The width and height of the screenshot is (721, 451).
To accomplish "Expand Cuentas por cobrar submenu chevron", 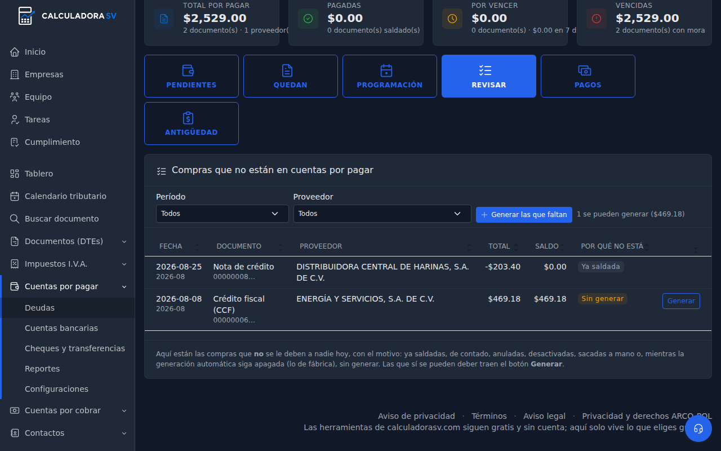I will pyautogui.click(x=124, y=410).
